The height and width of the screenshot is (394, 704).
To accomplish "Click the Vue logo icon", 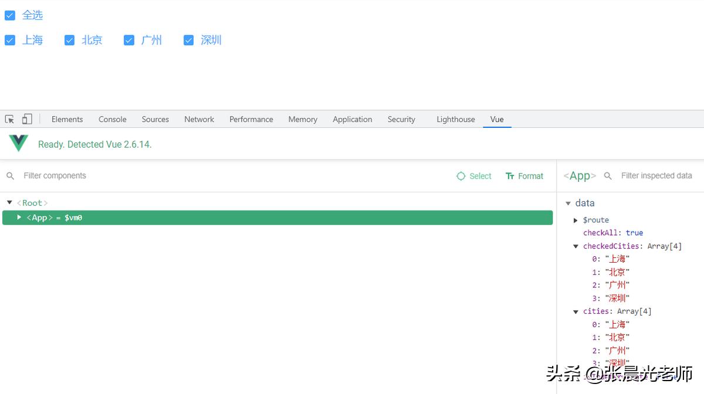I will tap(18, 143).
